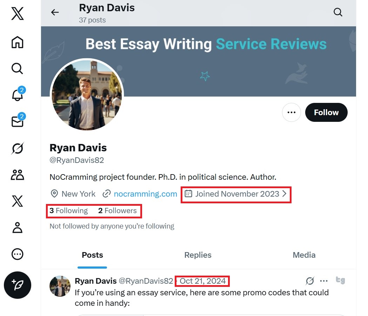
Task: Open profile more options three-dot button
Action: pyautogui.click(x=291, y=112)
